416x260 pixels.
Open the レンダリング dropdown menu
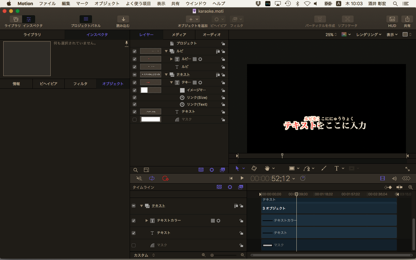(369, 34)
